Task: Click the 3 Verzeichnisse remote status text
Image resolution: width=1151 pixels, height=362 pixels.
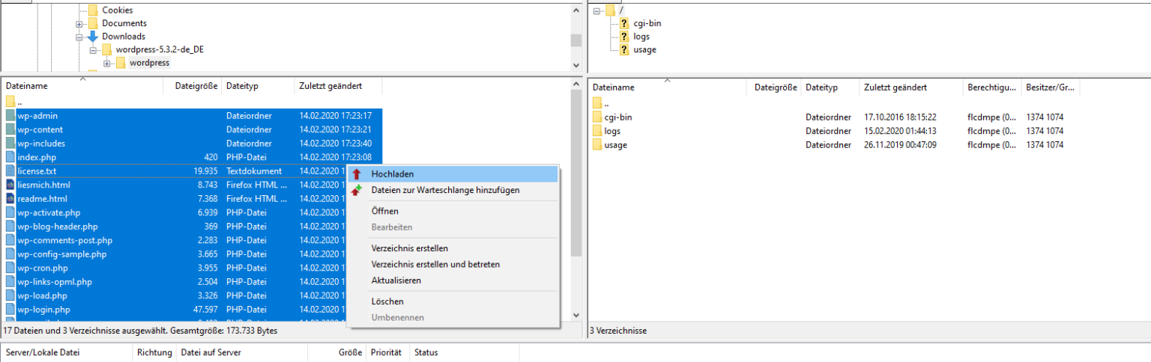Action: (x=618, y=331)
